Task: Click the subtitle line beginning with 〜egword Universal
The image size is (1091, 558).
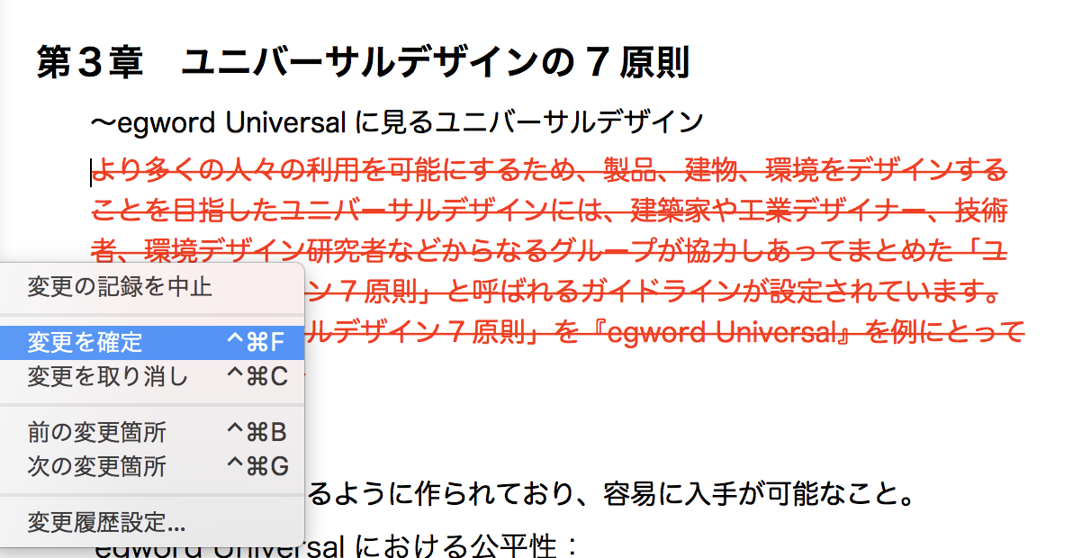Action: (x=396, y=121)
